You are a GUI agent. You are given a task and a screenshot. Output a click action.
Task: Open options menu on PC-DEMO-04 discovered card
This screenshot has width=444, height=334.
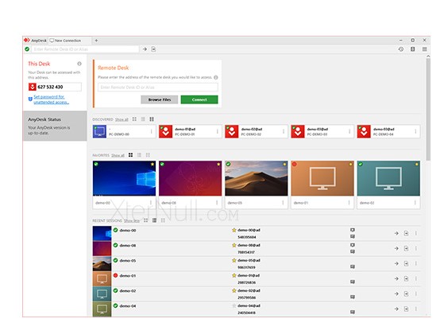pyautogui.click(x=415, y=131)
